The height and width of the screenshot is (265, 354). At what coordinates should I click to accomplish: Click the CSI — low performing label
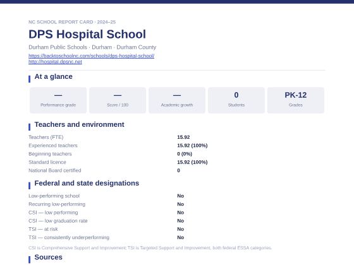pyautogui.click(x=53, y=213)
